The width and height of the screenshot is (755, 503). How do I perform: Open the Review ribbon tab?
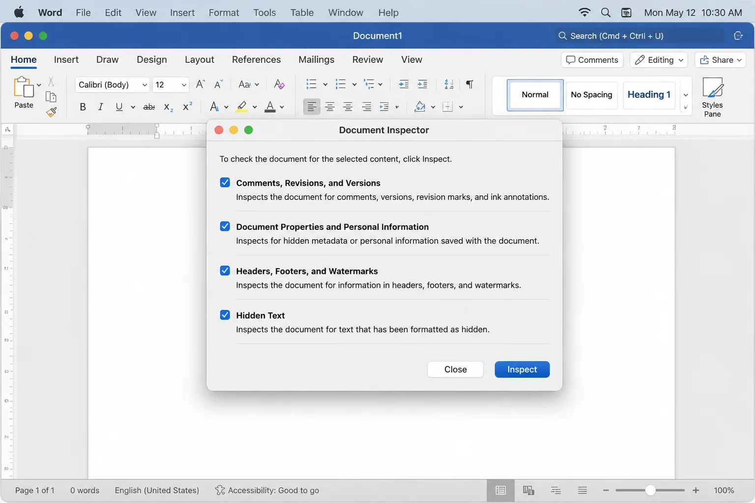point(367,59)
